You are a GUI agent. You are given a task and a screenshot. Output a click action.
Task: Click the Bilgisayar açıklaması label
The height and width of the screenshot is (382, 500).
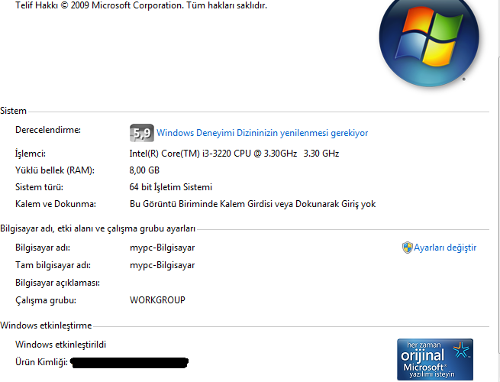pos(57,283)
